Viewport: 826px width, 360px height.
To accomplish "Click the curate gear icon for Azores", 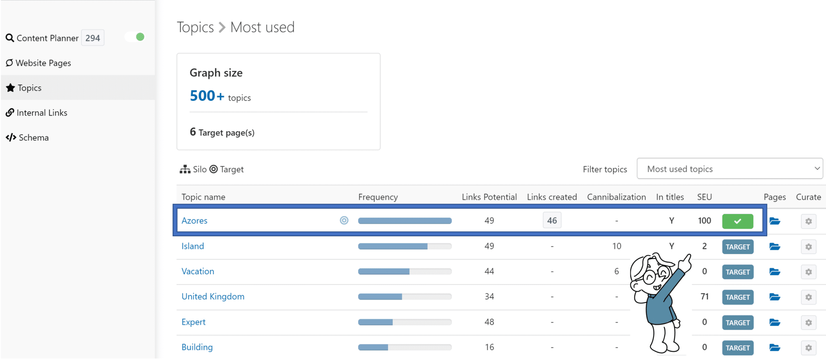I will pos(808,221).
